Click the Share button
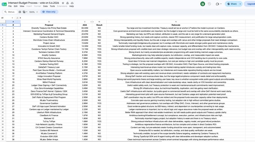Screen dimensions: 255x142 232,4
